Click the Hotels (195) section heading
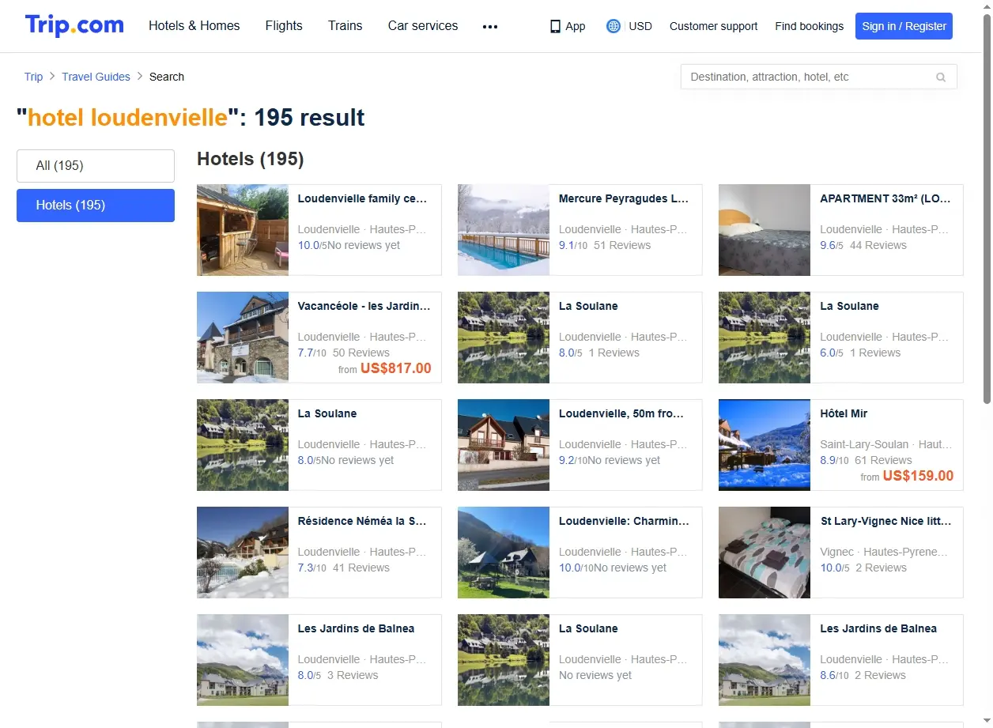 [251, 159]
